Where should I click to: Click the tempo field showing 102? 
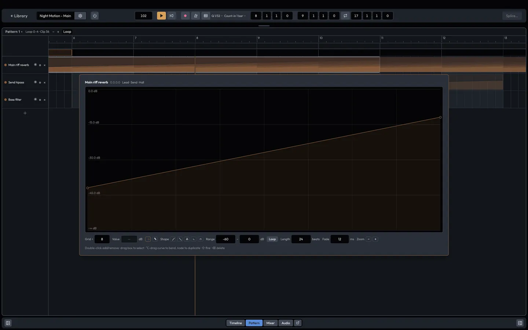point(143,16)
